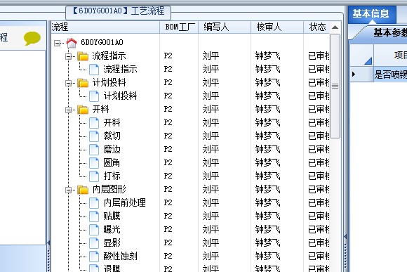Select the 显影 process step
This screenshot has height=272, width=407.
point(112,243)
